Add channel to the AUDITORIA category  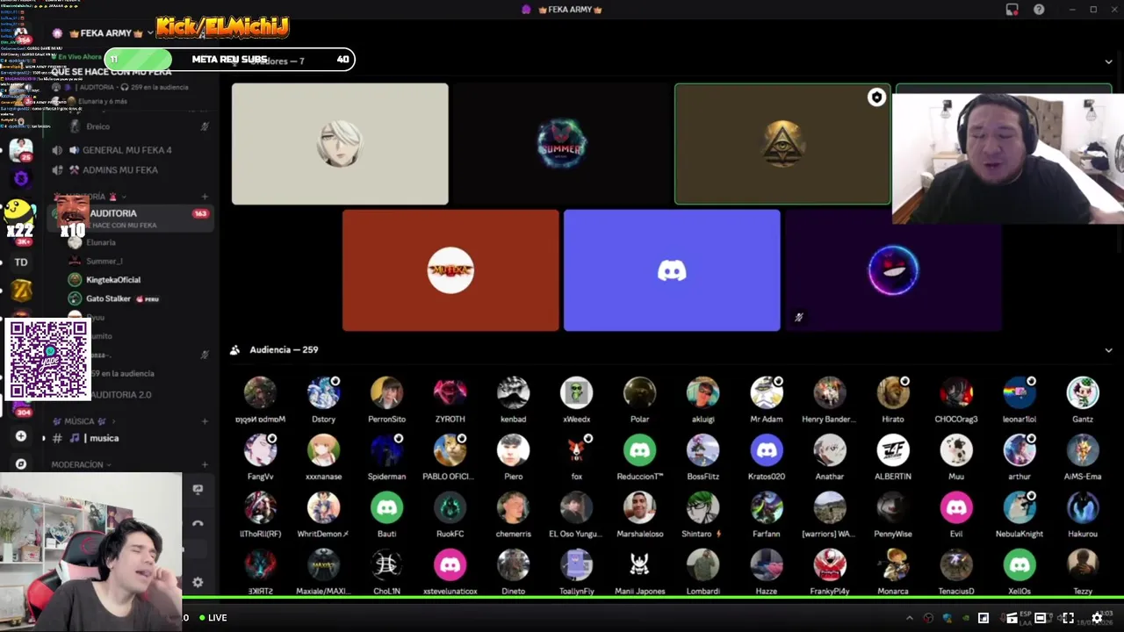click(205, 197)
